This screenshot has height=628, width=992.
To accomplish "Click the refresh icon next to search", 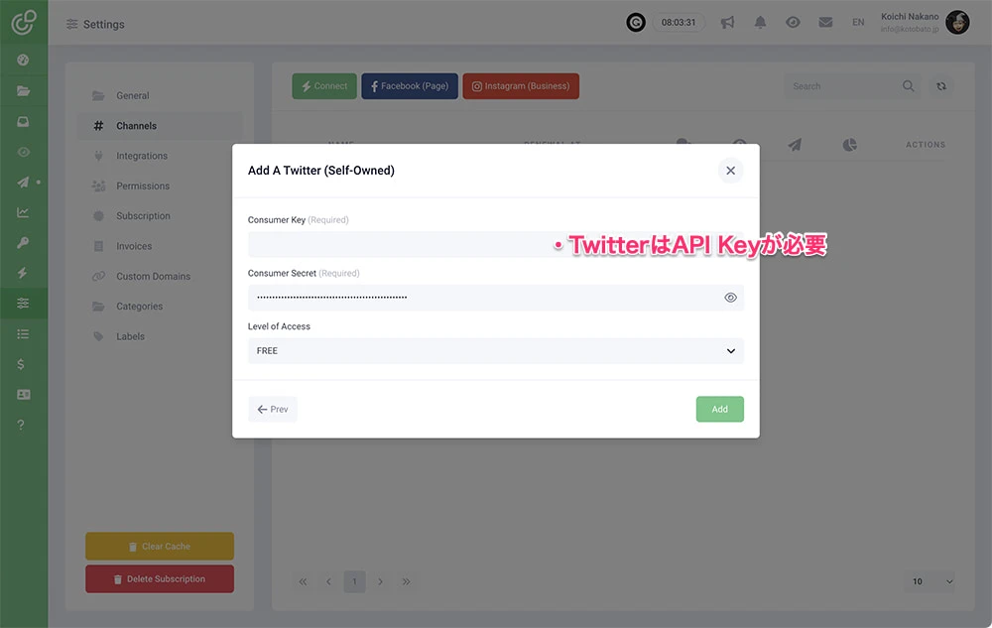I will click(x=941, y=86).
